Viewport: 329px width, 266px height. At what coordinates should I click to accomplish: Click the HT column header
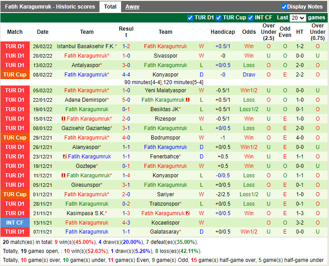pos(300,32)
